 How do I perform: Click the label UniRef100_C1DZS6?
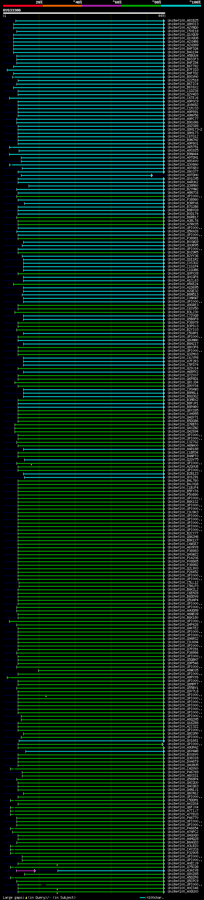click(183, 91)
